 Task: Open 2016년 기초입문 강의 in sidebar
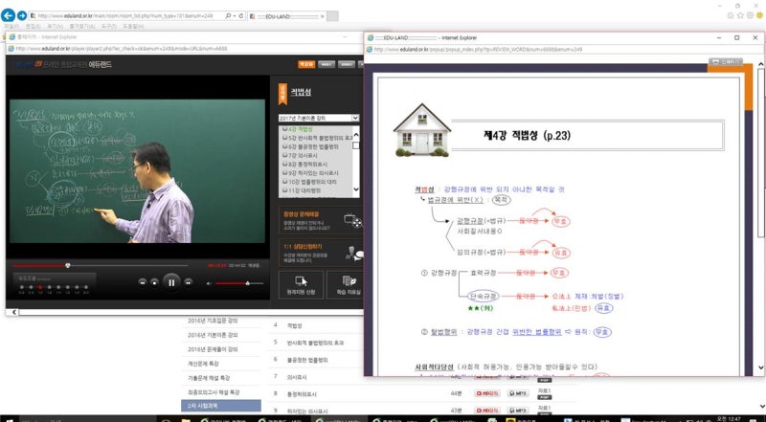tap(213, 321)
